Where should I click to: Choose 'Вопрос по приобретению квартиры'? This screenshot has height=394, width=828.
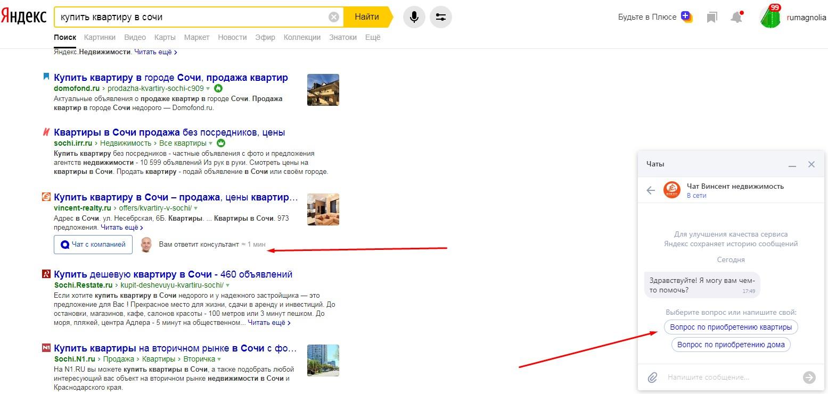pos(731,327)
